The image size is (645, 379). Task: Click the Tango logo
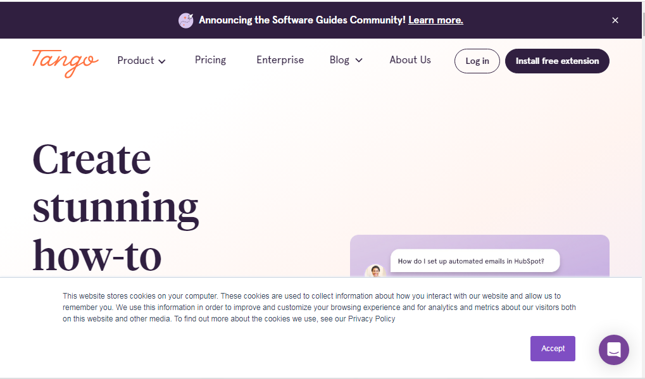point(65,62)
